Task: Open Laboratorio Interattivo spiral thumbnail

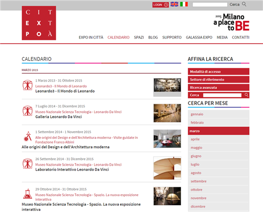Action: (x=167, y=168)
